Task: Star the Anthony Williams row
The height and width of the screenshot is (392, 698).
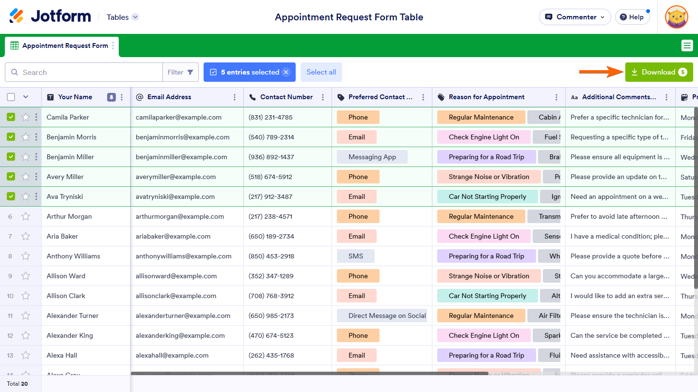Action: coord(26,256)
